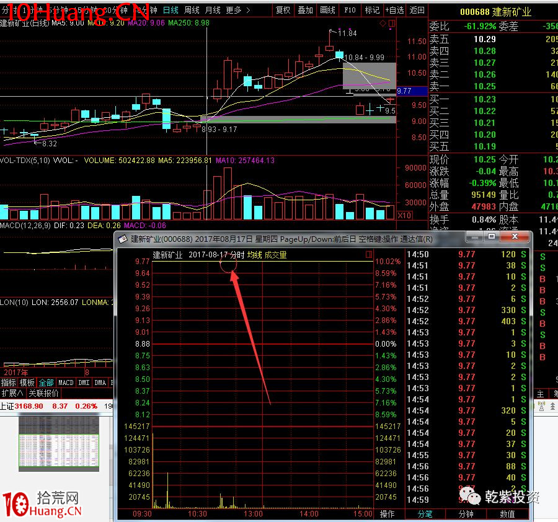This screenshot has height=522, width=558.
Task: Click the 9.77 price label on main chart axis
Action: tap(412, 91)
